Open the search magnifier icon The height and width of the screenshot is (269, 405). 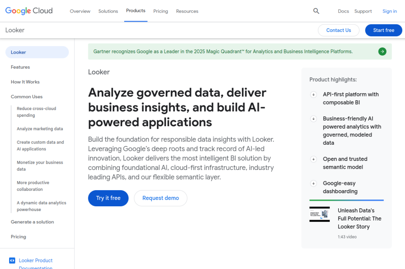point(316,11)
